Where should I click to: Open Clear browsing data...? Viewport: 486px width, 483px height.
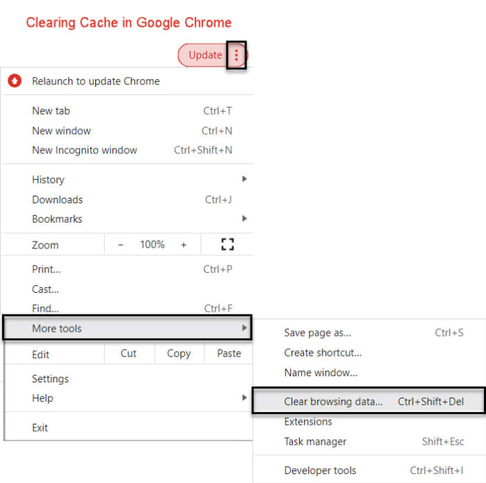pyautogui.click(x=369, y=402)
